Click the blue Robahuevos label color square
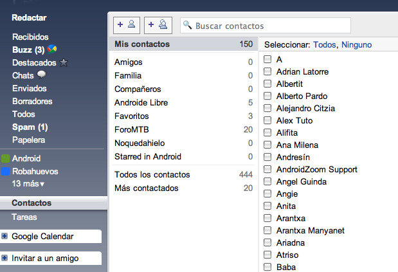398x272 pixels. click(5, 172)
